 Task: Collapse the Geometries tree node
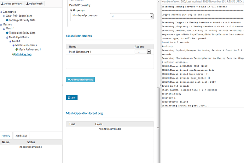click(x=1, y=12)
